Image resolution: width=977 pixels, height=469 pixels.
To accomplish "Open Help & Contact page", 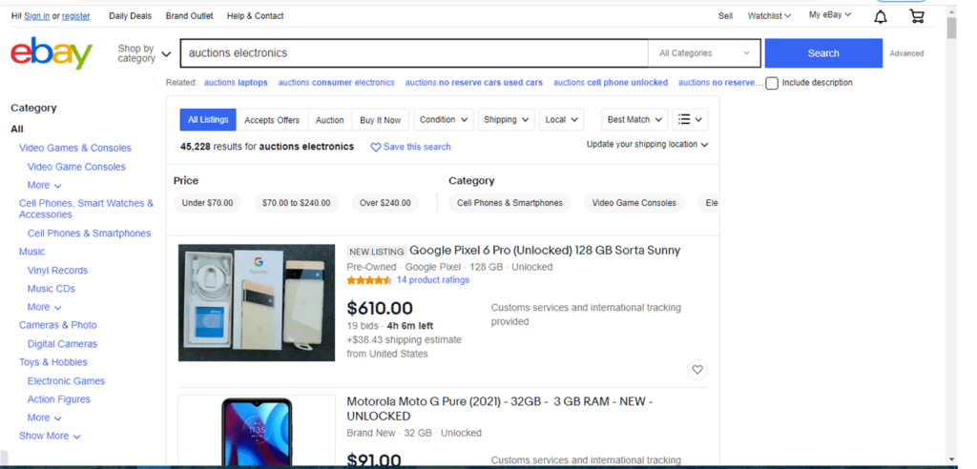I will (x=255, y=16).
